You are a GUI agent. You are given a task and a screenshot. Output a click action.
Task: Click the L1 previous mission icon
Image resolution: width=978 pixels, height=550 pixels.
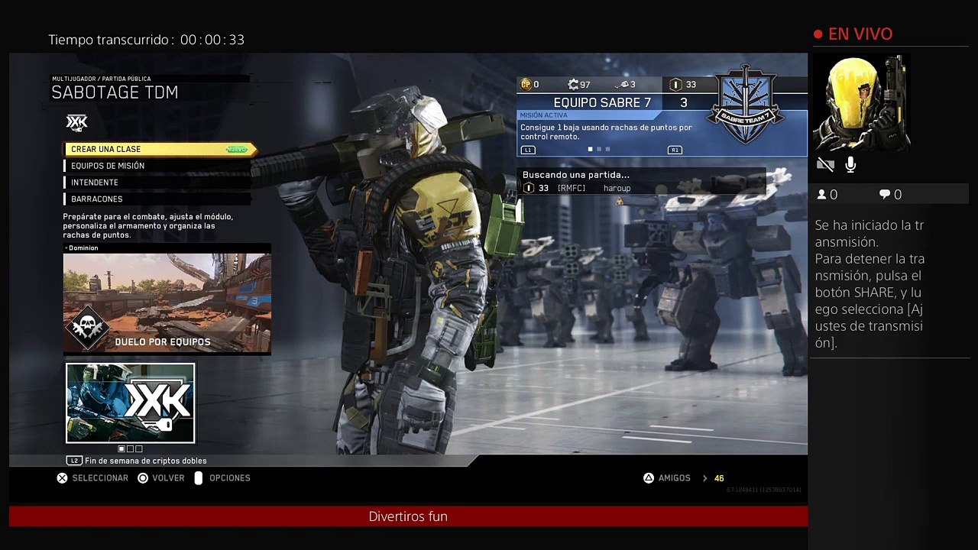point(528,150)
